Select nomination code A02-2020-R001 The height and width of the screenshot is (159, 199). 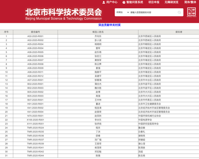coord(35,36)
